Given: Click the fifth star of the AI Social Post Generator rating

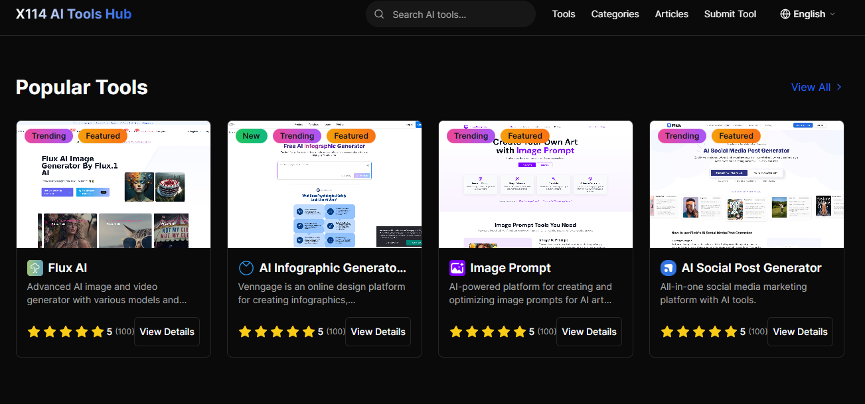Looking at the screenshot, I should click(731, 332).
